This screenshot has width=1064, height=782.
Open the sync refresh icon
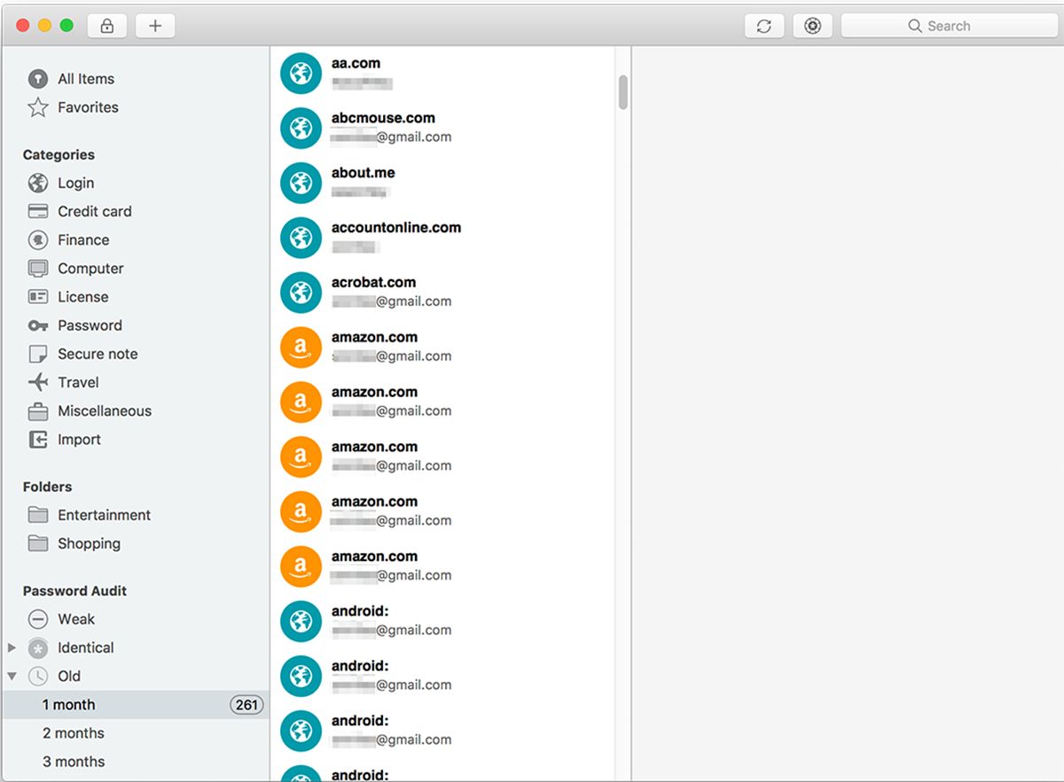coord(763,26)
